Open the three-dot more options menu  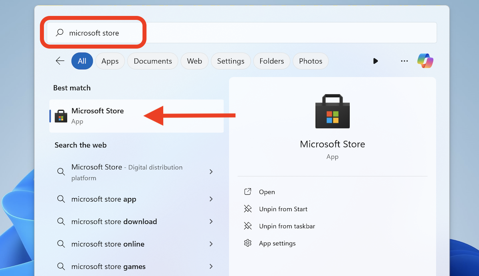point(404,61)
